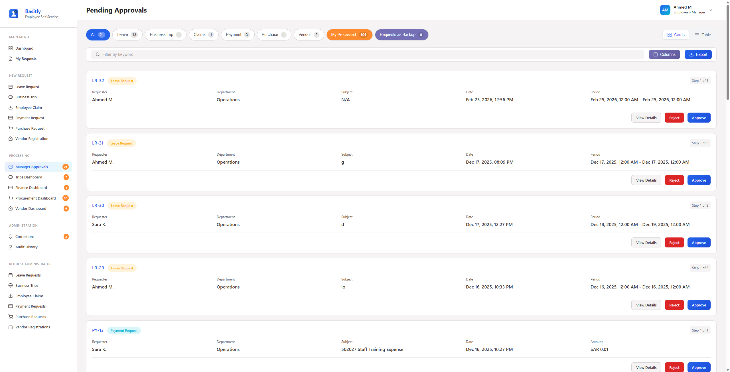Select Manager Approvals in the sidebar

(31, 167)
